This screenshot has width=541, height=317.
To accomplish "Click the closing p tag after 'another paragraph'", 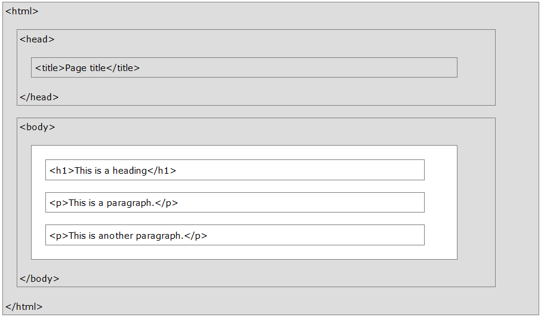I will [196, 235].
